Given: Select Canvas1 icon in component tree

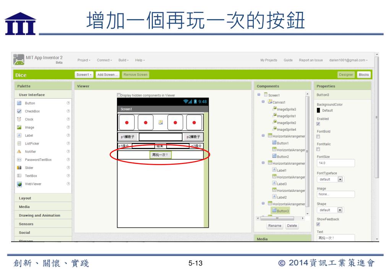Looking at the screenshot, I should 270,101.
